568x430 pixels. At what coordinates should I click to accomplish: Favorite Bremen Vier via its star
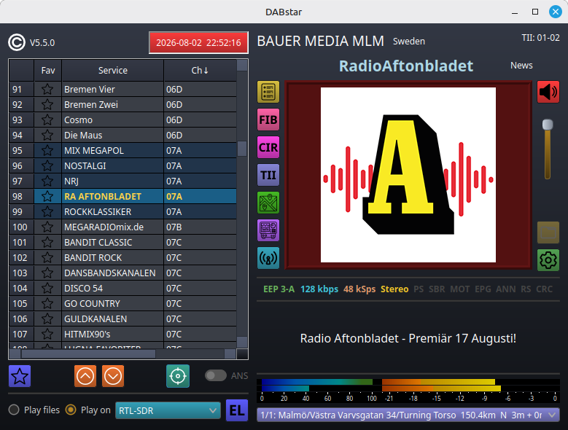coord(47,89)
